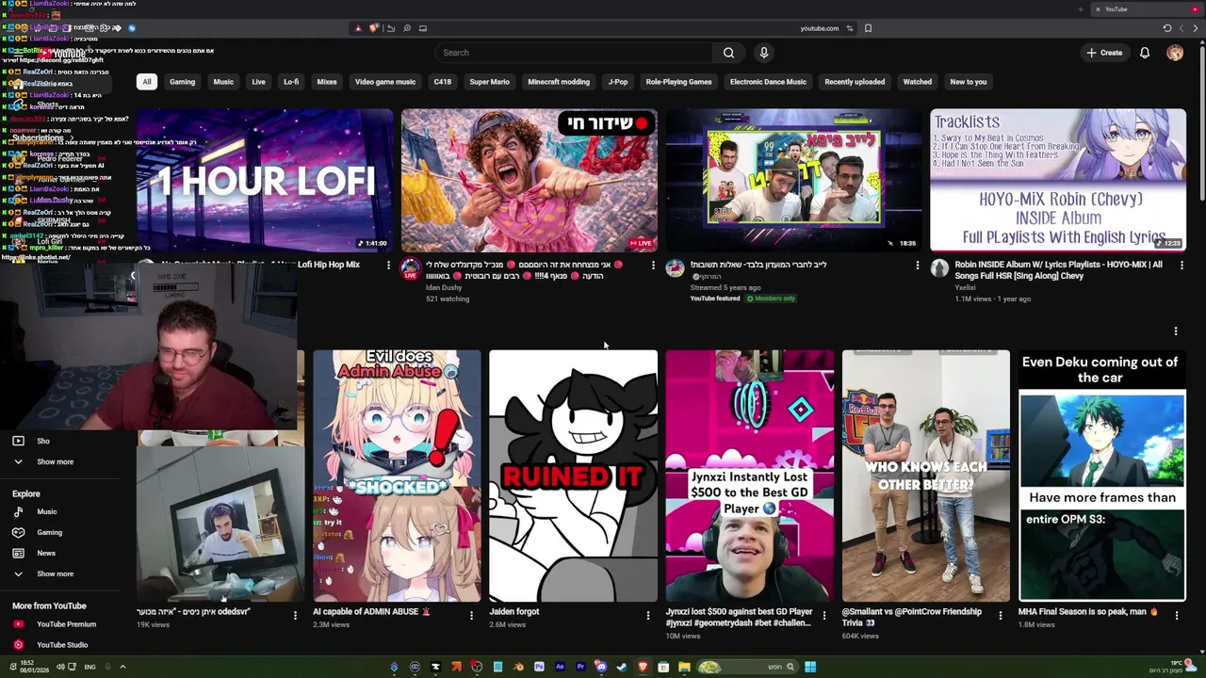Image resolution: width=1206 pixels, height=678 pixels.
Task: Select the Recently uploaded chip
Action: [x=855, y=82]
